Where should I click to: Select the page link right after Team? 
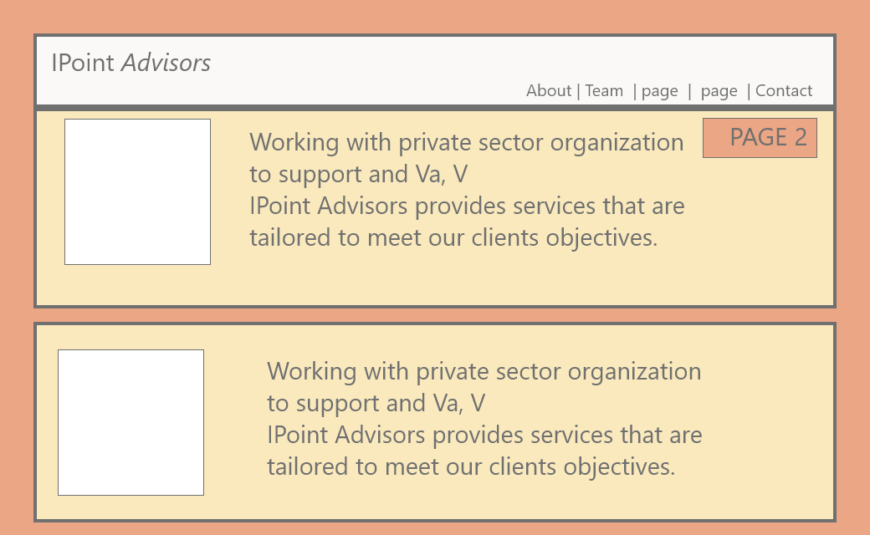click(660, 91)
